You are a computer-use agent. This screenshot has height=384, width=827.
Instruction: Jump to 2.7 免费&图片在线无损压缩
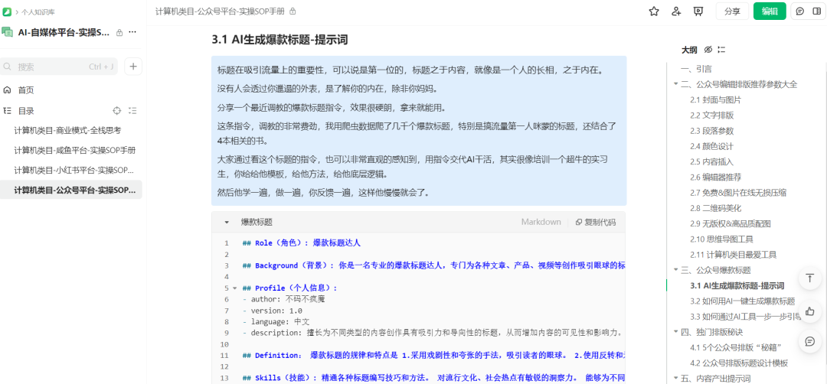coord(738,192)
